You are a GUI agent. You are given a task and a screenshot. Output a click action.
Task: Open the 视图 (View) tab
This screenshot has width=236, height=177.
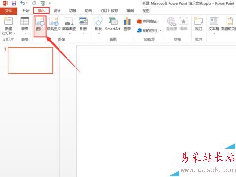(146, 11)
